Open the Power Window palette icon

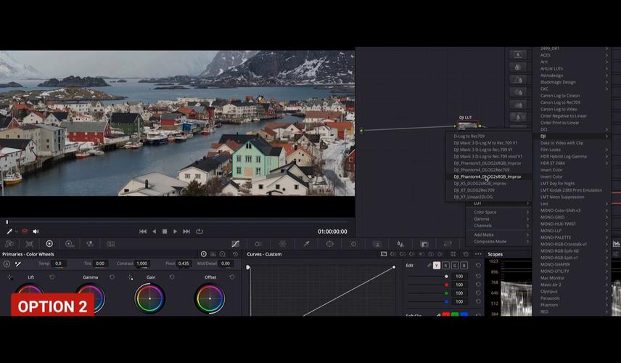[329, 244]
